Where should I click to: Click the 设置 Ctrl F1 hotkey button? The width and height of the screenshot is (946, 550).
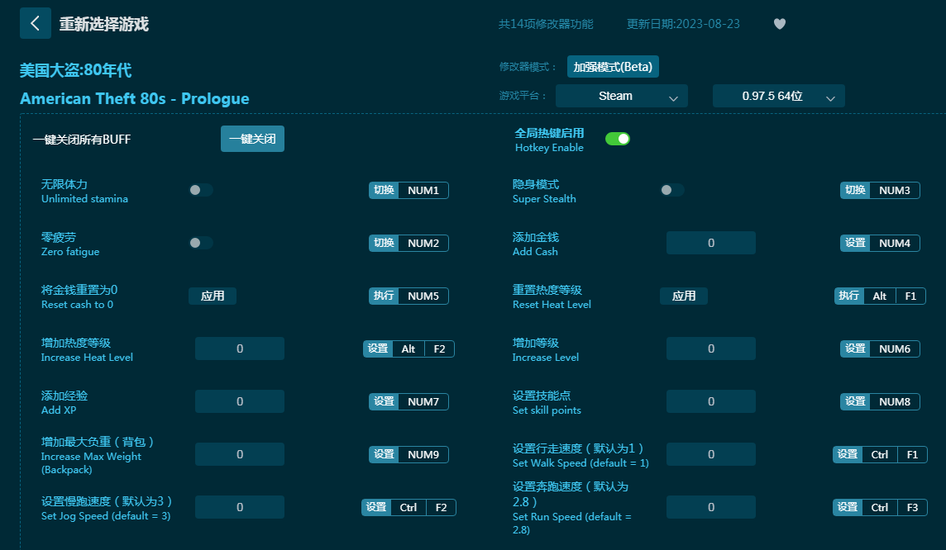(x=880, y=454)
